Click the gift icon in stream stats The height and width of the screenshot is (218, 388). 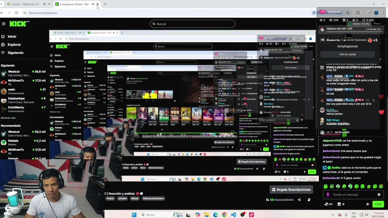pyautogui.click(x=344, y=20)
